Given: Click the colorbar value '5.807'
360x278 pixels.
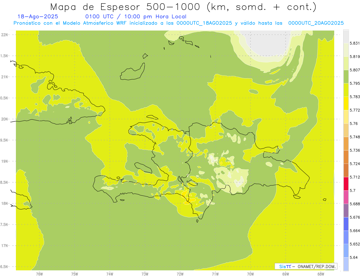Looking at the screenshot, I should coord(355,70).
